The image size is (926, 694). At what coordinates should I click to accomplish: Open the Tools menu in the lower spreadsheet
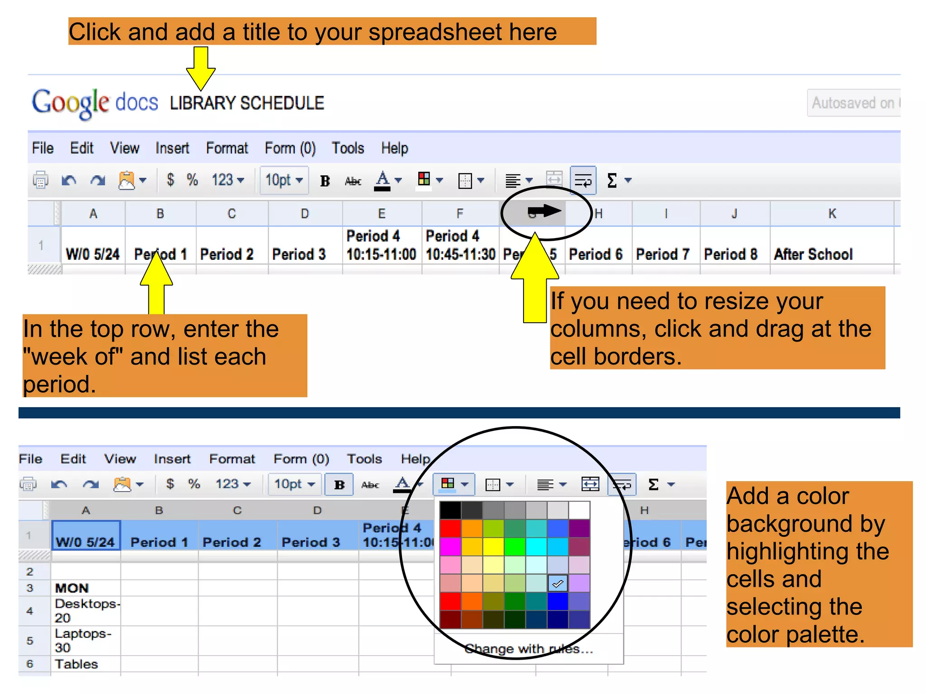coord(364,459)
